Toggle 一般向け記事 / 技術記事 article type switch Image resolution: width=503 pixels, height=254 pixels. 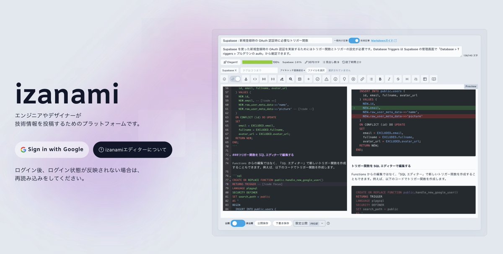point(354,41)
